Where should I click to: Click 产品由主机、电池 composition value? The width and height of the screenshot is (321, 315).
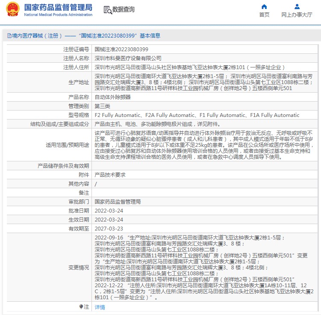click(x=157, y=124)
